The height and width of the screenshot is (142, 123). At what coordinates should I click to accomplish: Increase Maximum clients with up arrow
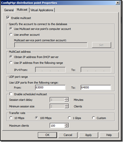[67, 125]
